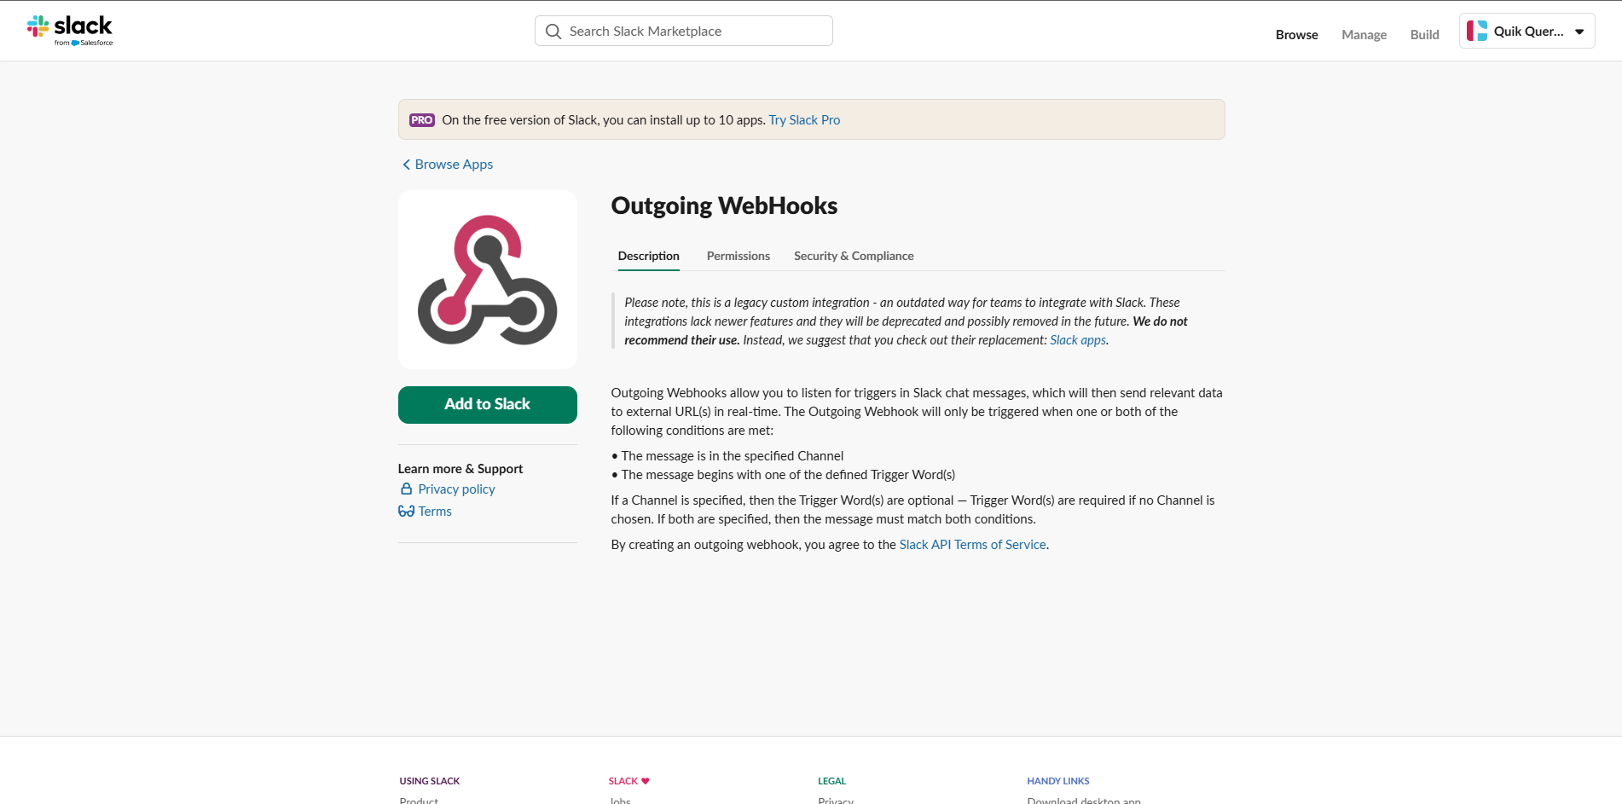1622x804 pixels.
Task: Open the Permissions tab
Action: click(x=739, y=256)
